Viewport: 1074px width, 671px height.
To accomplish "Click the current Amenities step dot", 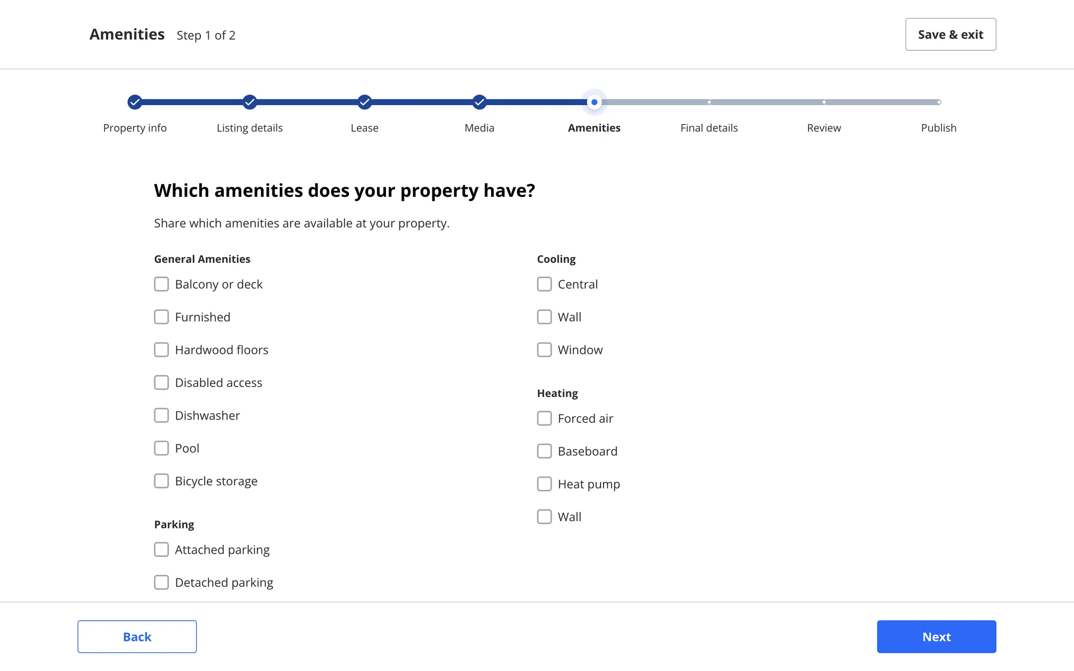I will click(594, 102).
